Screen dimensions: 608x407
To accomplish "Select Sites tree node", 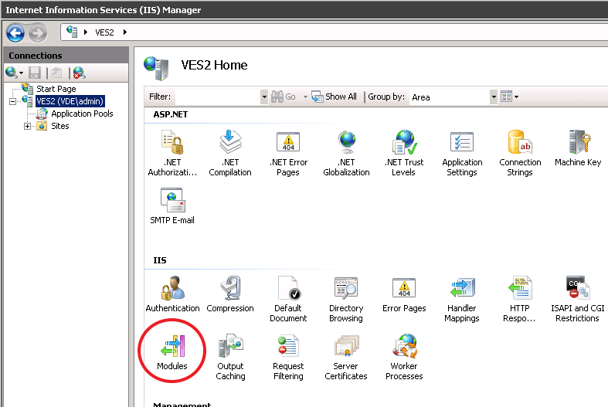I will click(60, 126).
